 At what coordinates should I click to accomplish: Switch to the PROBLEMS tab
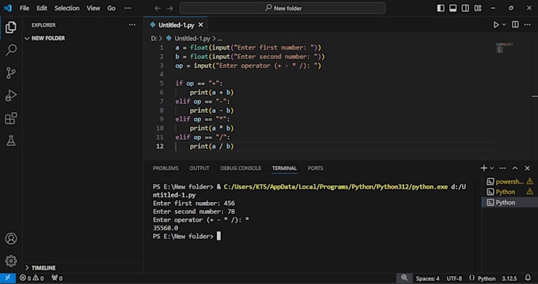pos(165,168)
